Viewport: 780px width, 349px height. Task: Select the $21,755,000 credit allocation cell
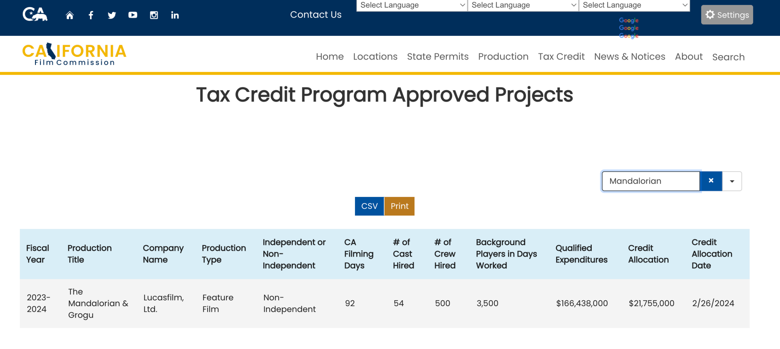click(x=651, y=303)
